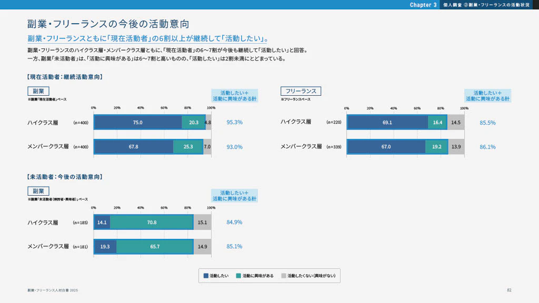The width and height of the screenshot is (539, 303).
Task: Select the 【未活動者:今後の活動意向】 section heading
Action: [x=65, y=177]
